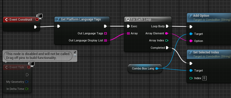Click the My Geometry output pin
The height and width of the screenshot is (98, 231).
click(x=27, y=82)
